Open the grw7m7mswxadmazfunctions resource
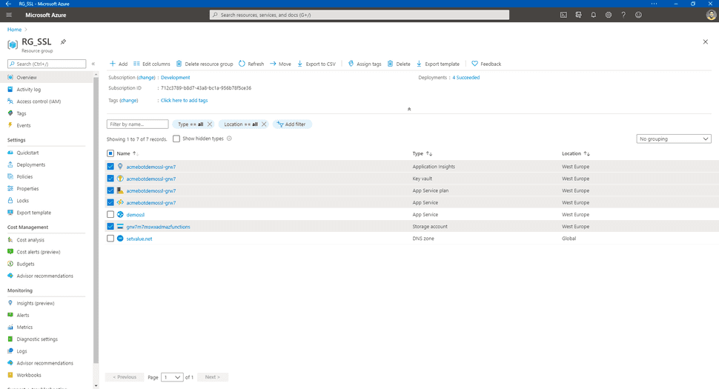The image size is (719, 389). click(x=158, y=227)
